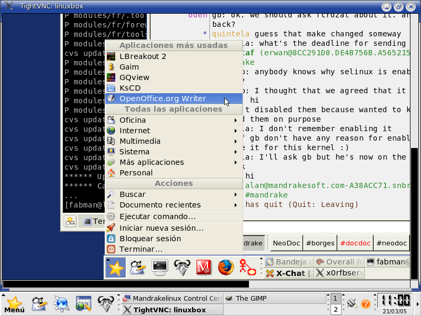Click the VNC horizontal scrollbar thumb
421x316 pixels.
point(126,284)
